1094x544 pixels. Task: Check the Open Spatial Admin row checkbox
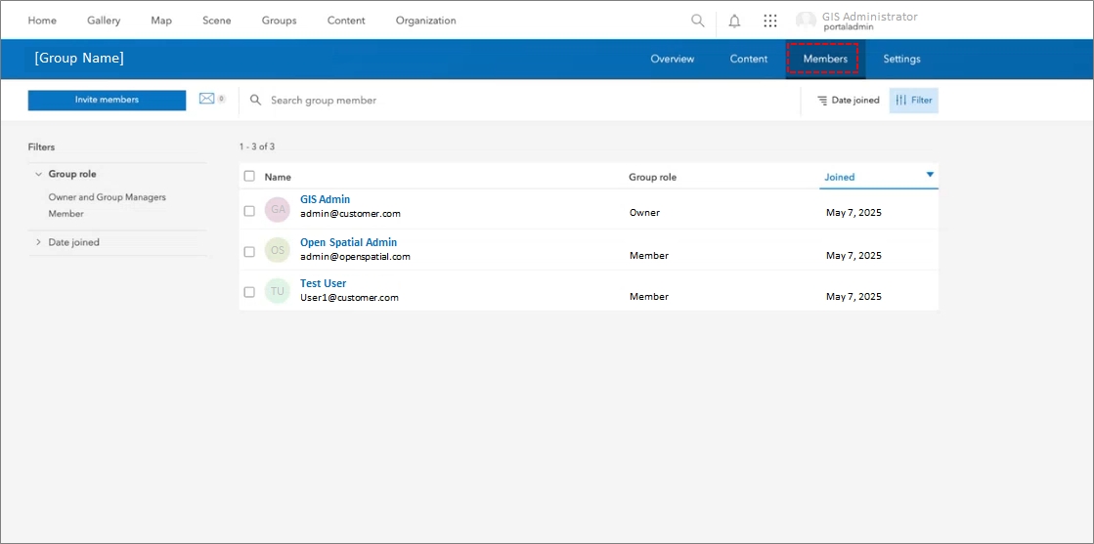coord(249,252)
